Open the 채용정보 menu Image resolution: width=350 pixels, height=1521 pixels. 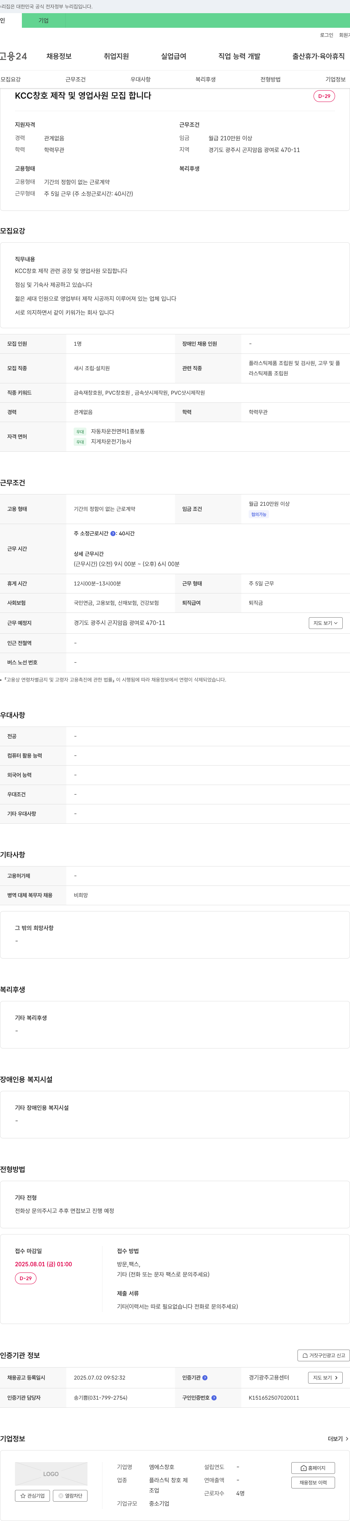(59, 56)
